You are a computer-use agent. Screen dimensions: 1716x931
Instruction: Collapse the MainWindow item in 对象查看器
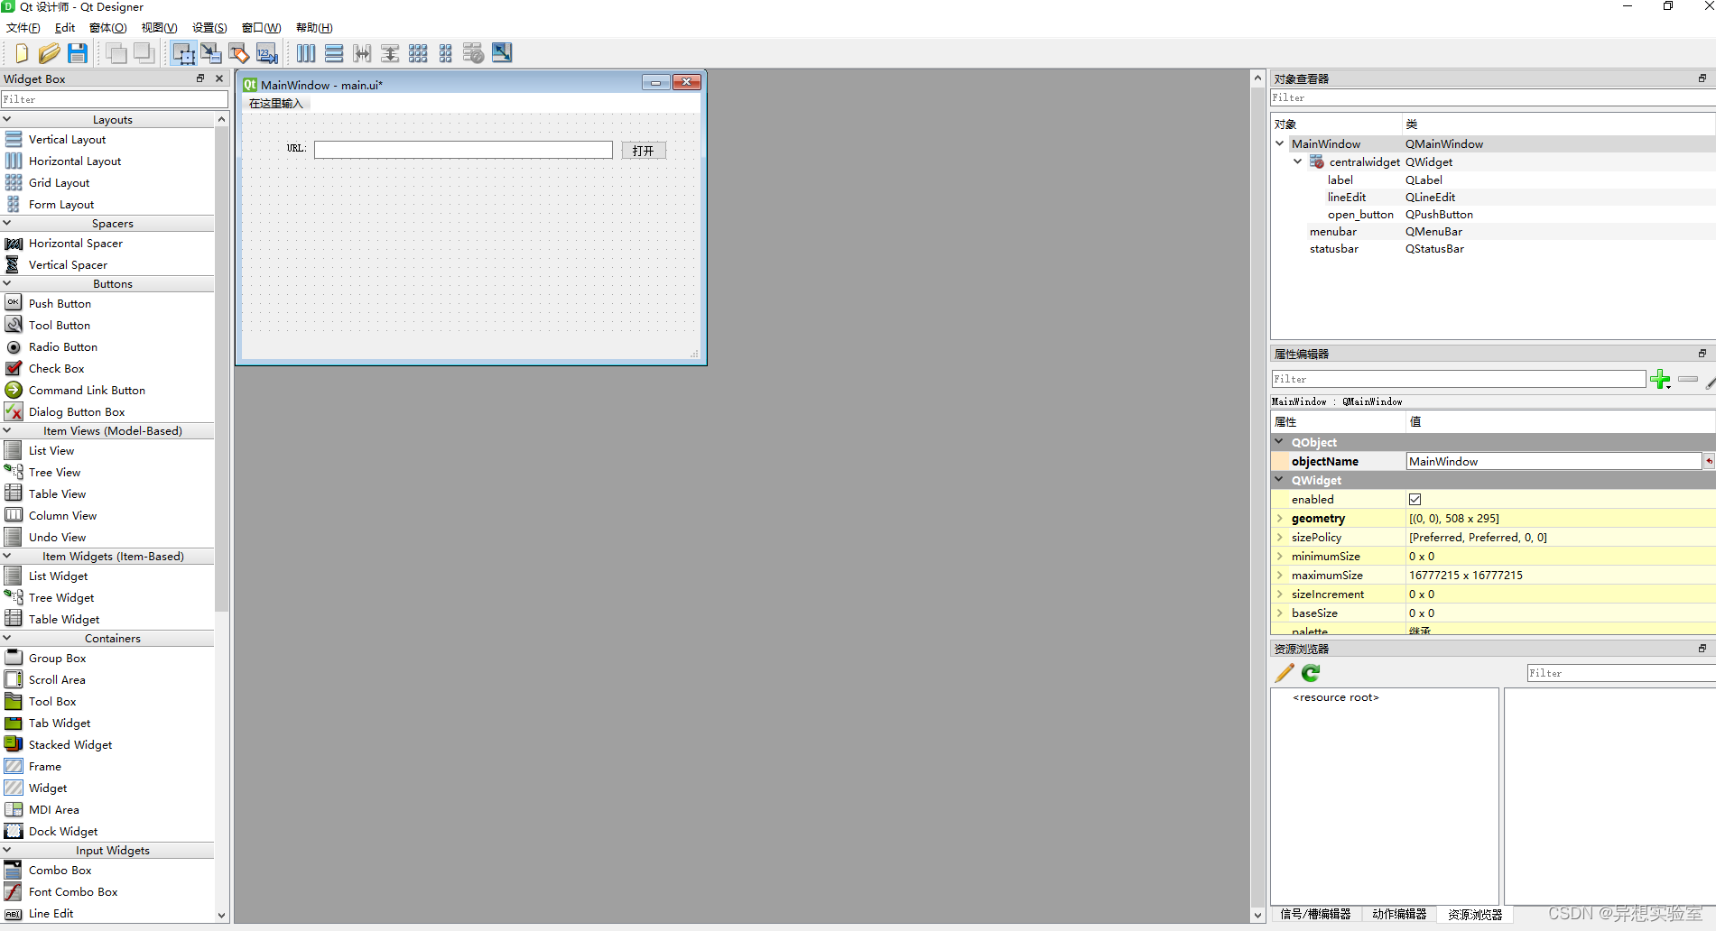[1279, 143]
